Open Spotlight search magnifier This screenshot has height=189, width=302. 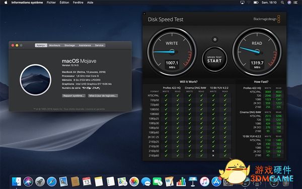click(x=282, y=3)
